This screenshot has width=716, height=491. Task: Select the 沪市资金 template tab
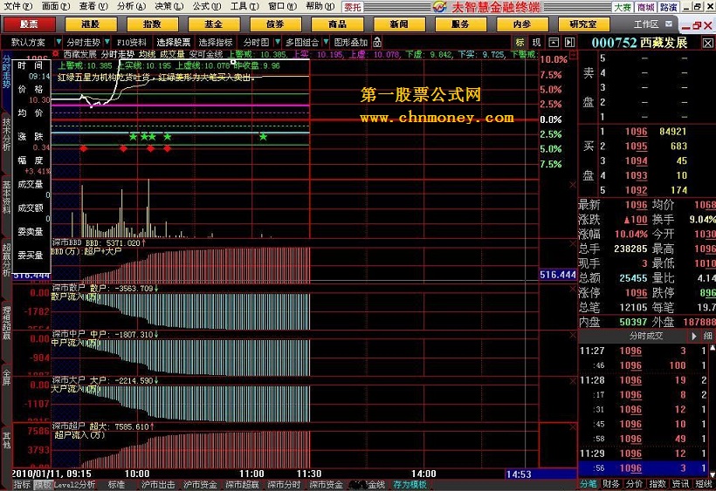200,485
